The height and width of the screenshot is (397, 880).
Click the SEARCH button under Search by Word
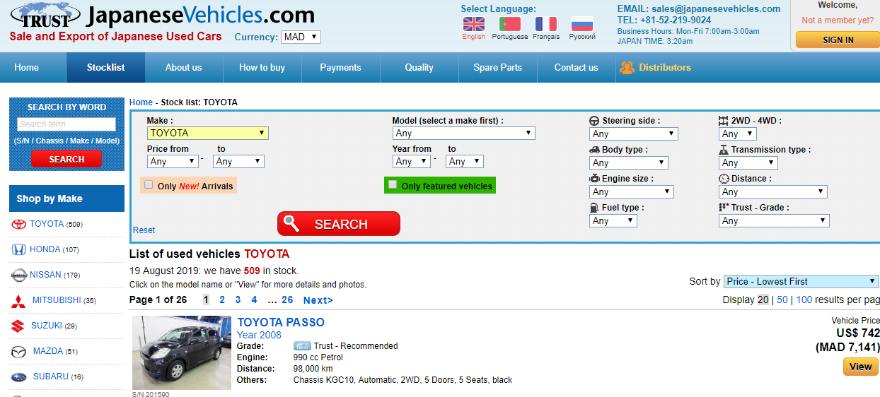point(66,160)
